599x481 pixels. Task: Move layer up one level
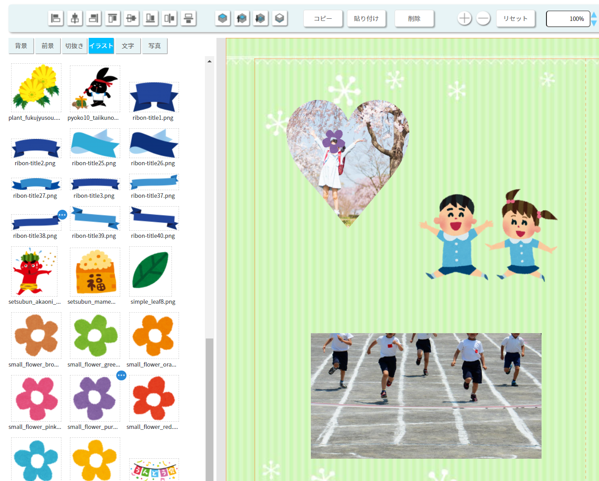242,18
